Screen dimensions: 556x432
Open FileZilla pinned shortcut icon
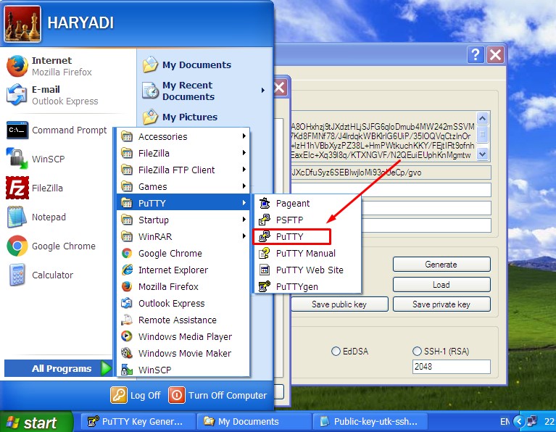[17, 188]
